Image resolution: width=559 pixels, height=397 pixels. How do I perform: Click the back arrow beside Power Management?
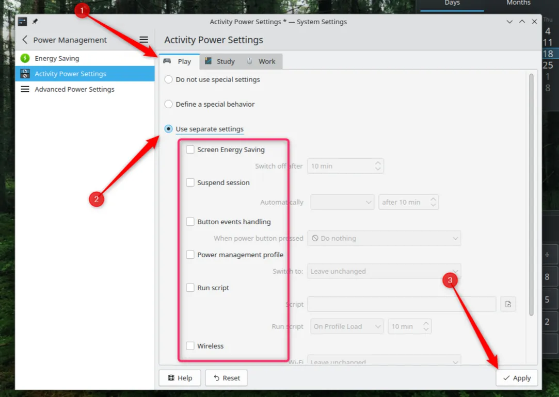click(25, 40)
